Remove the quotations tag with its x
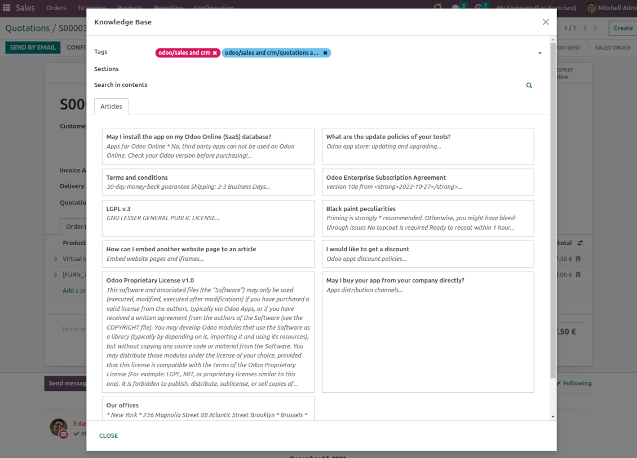The width and height of the screenshot is (637, 458). pyautogui.click(x=325, y=53)
